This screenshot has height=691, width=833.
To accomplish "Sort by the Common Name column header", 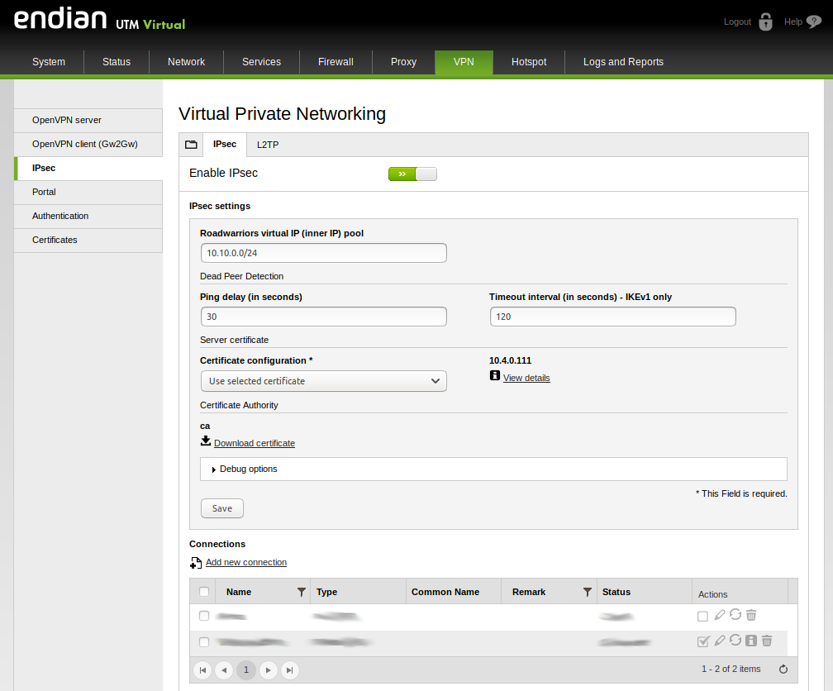I will [445, 592].
